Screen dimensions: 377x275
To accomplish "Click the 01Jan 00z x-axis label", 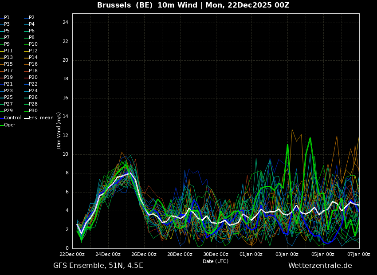I will tap(251, 254).
